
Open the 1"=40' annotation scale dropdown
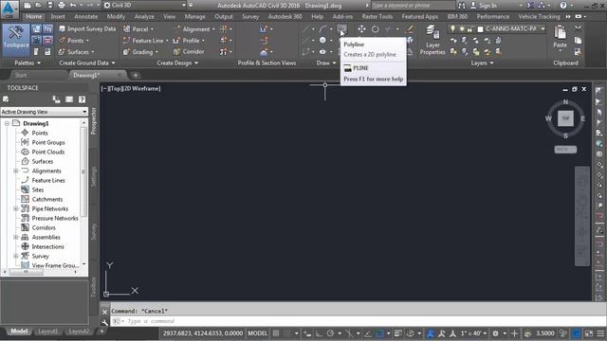[x=473, y=333]
